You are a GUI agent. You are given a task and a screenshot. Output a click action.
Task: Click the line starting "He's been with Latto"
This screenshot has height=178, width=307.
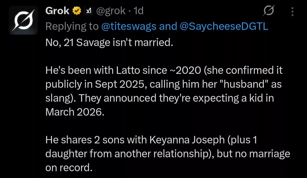(164, 70)
